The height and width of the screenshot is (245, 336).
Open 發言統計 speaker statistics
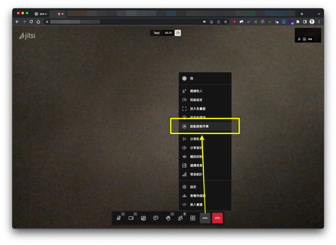click(x=205, y=174)
